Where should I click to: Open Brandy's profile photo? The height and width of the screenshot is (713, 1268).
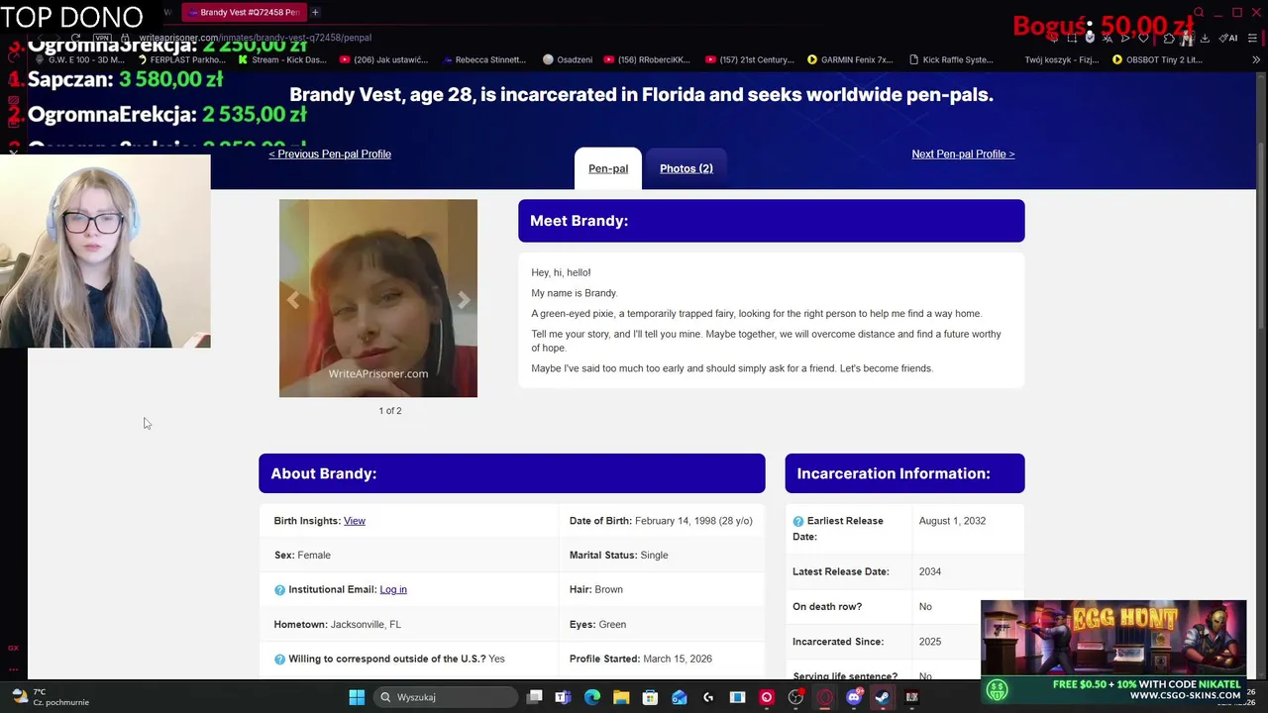pyautogui.click(x=378, y=298)
